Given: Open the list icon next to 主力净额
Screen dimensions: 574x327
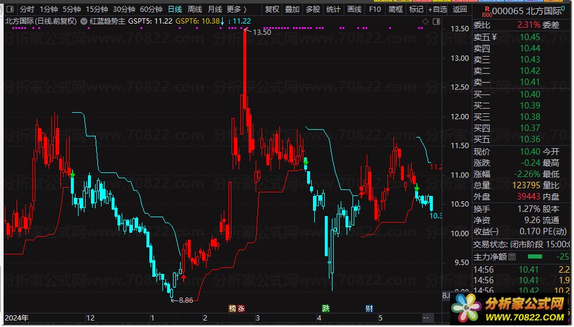Looking at the screenshot, I should click(512, 257).
